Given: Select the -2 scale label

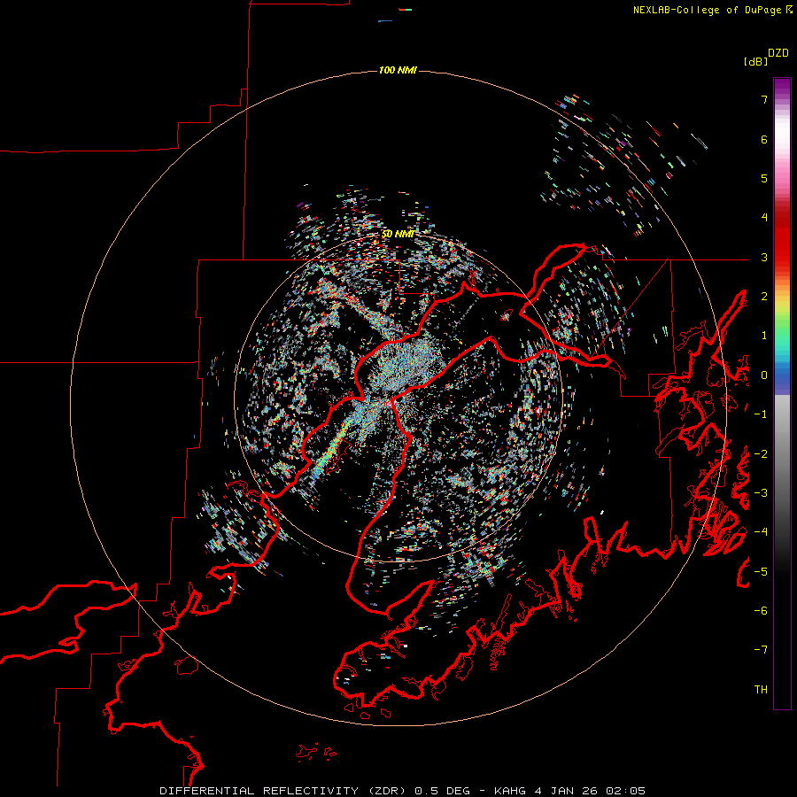Looking at the screenshot, I should [x=761, y=454].
